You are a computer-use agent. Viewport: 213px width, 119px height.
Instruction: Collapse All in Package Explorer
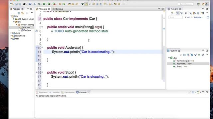[x=19, y=13]
